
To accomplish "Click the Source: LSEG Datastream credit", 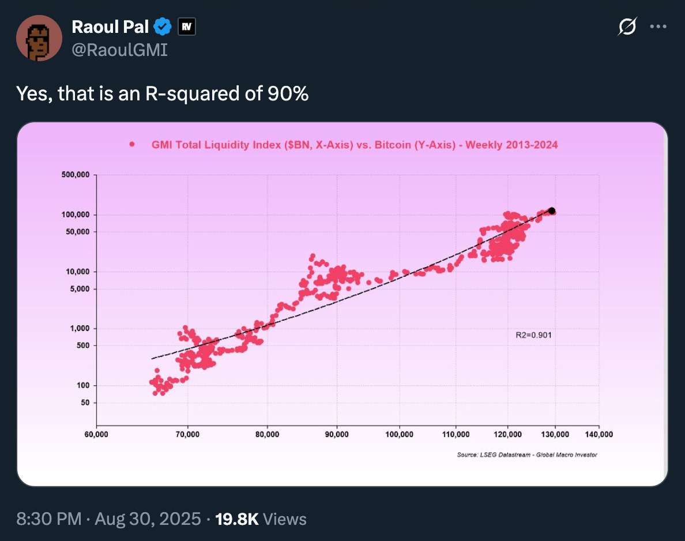I will click(x=526, y=454).
